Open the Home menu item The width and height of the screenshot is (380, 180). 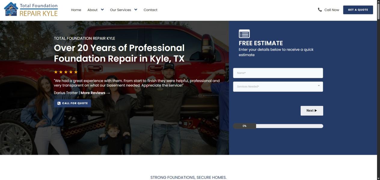76,10
